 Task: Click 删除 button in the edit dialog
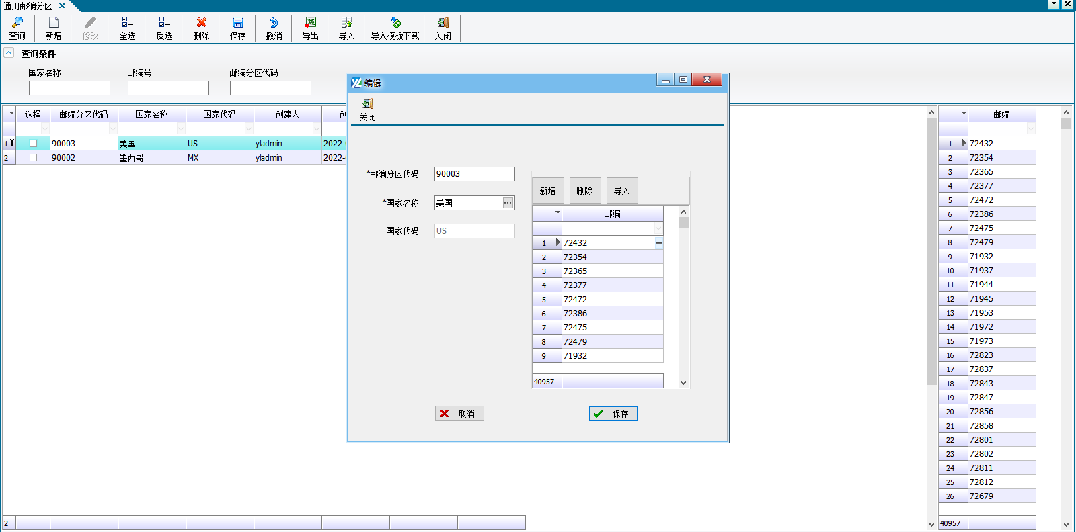pyautogui.click(x=585, y=191)
